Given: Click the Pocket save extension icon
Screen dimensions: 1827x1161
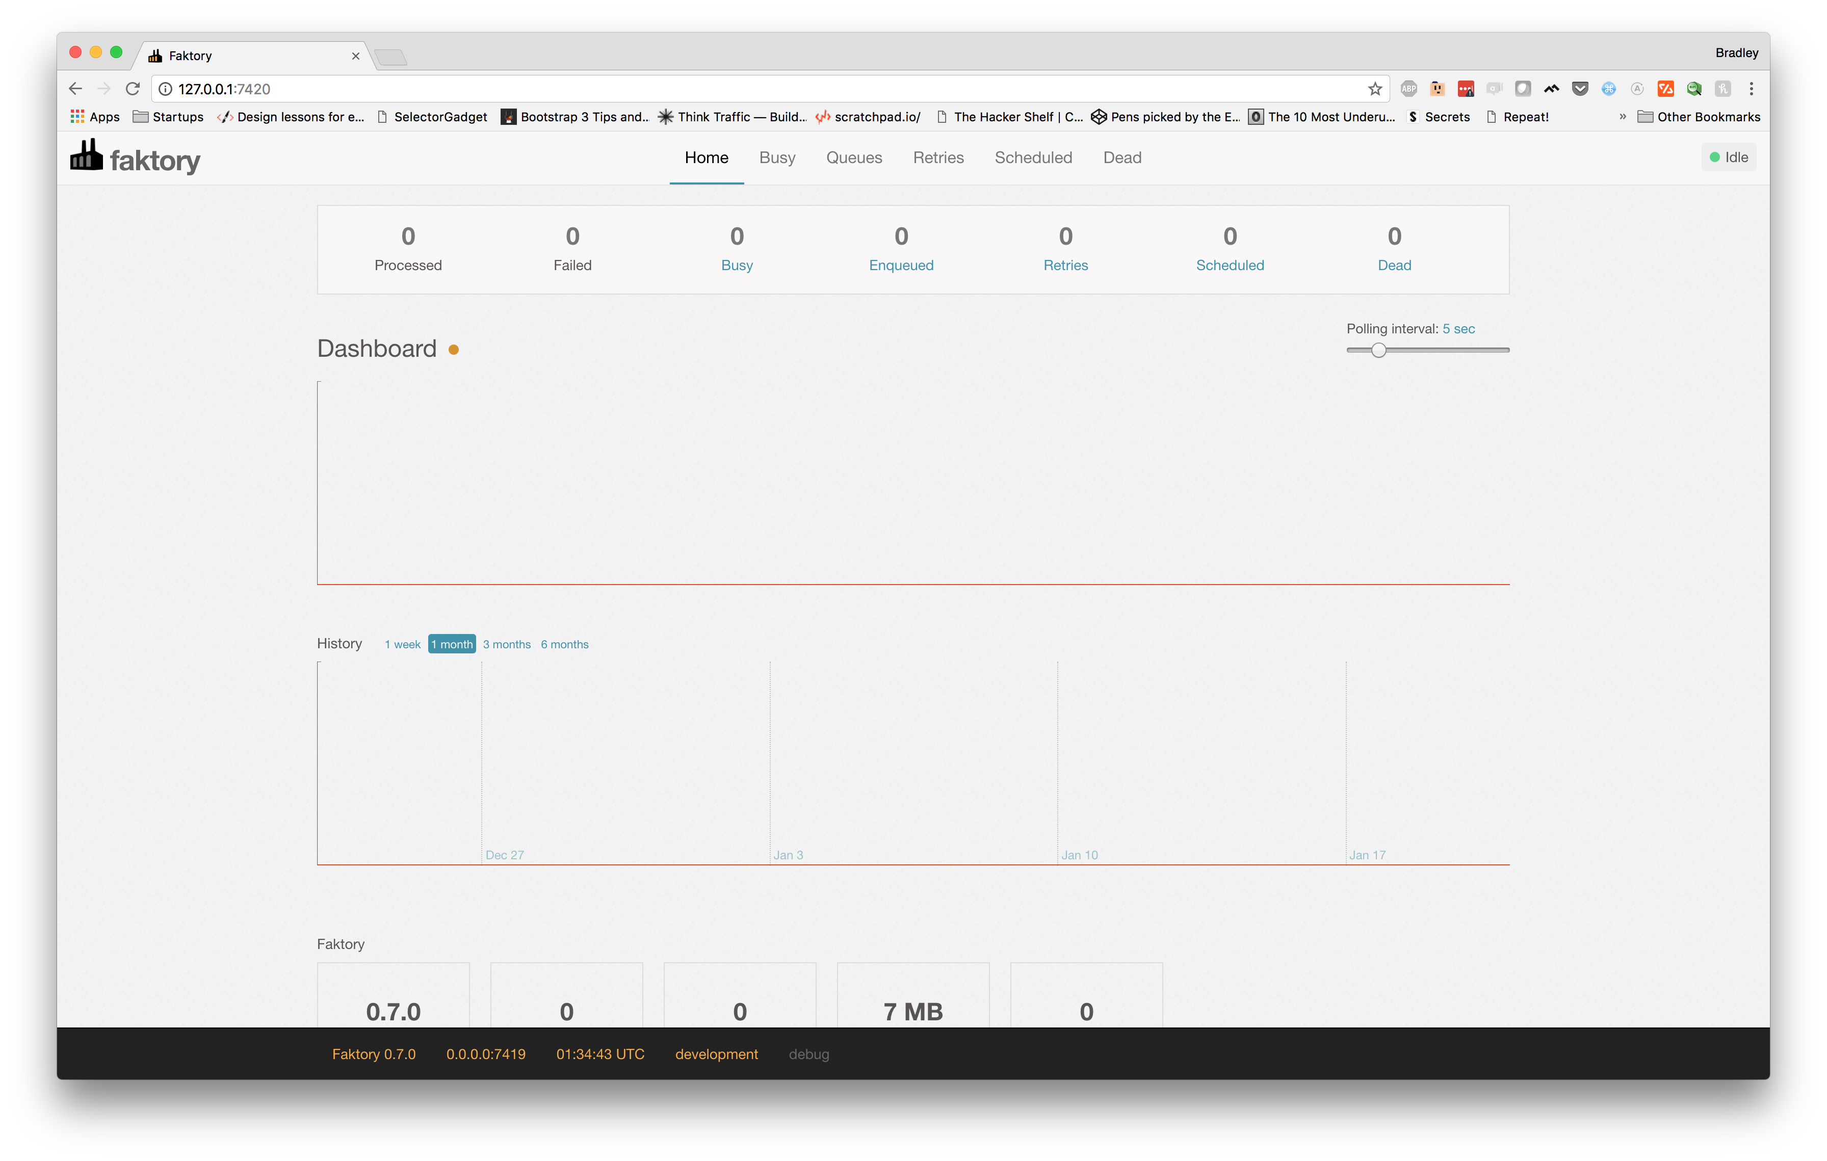Looking at the screenshot, I should 1580,89.
